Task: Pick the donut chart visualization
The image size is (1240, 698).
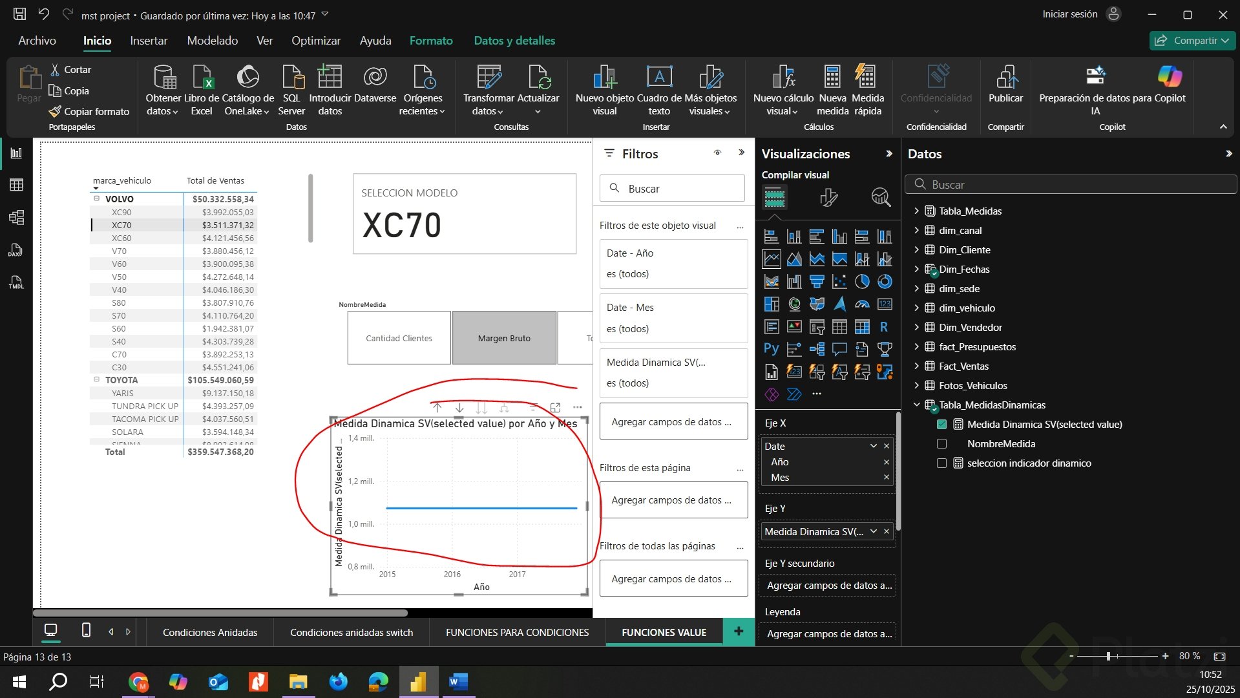Action: tap(885, 282)
